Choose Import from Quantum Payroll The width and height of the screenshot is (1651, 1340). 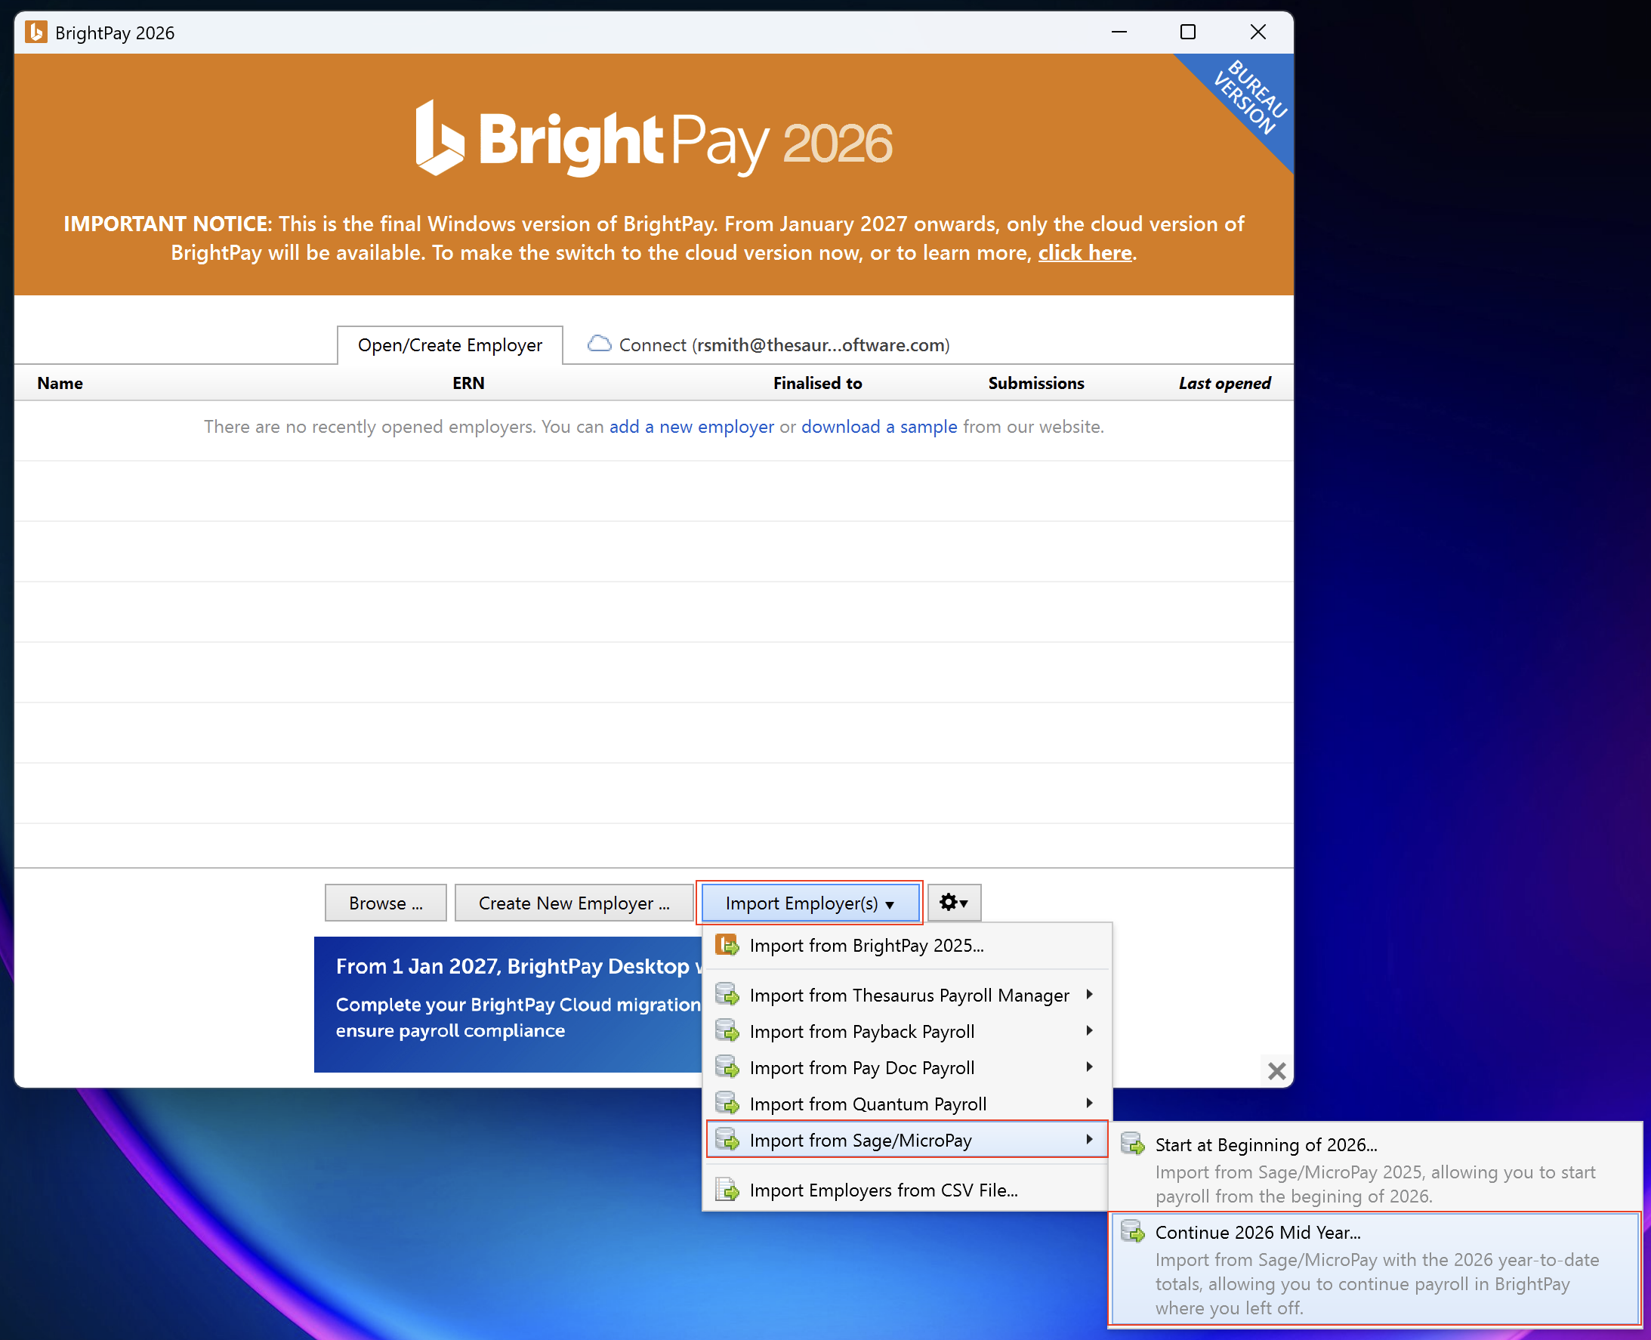907,1104
